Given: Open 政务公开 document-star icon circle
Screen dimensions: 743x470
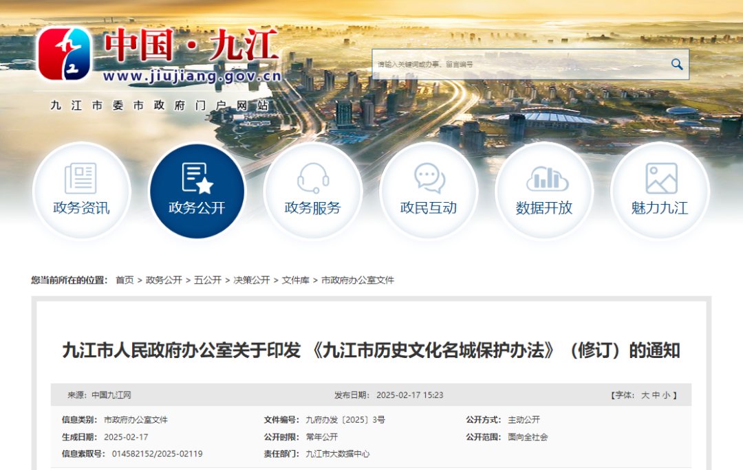Looking at the screenshot, I should 197,191.
